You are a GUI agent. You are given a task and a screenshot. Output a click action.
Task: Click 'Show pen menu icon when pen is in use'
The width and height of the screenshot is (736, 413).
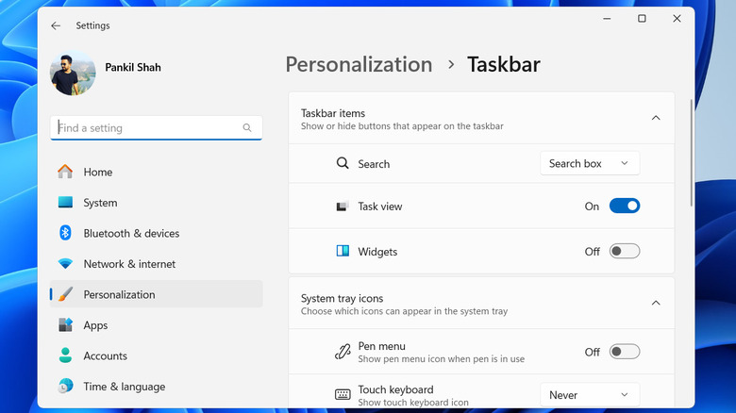coord(442,358)
